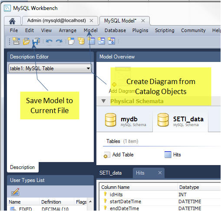Image resolution: width=221 pixels, height=211 pixels.
Task: Switch to the SETI_data editor tab
Action: point(110,173)
